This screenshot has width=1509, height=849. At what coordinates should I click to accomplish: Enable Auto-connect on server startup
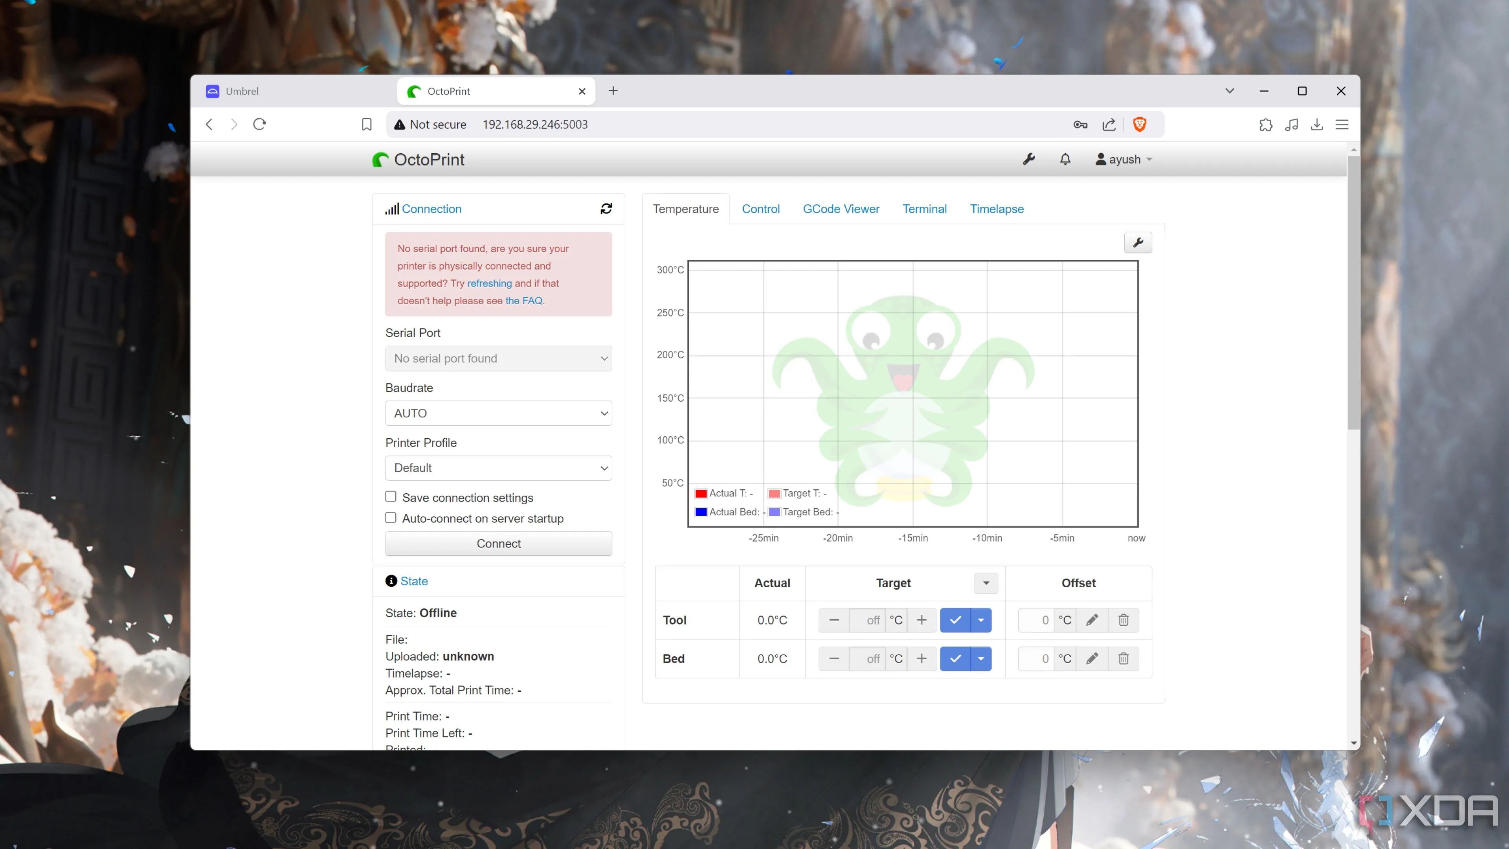[391, 518]
